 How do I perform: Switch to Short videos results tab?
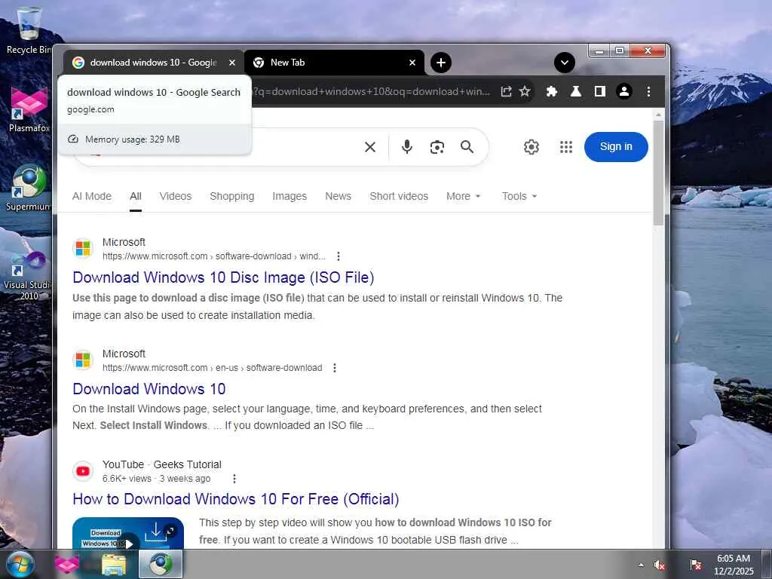coord(399,196)
